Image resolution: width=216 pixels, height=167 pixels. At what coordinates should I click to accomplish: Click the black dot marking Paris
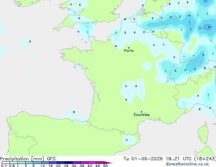click(129, 48)
